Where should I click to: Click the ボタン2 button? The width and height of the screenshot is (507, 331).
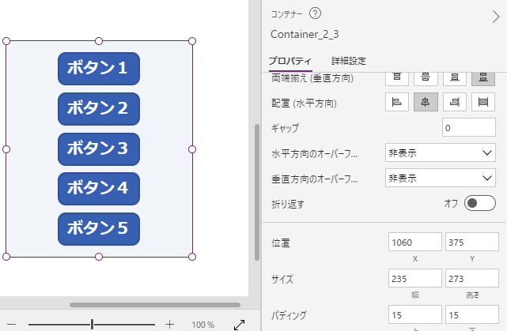coord(99,109)
